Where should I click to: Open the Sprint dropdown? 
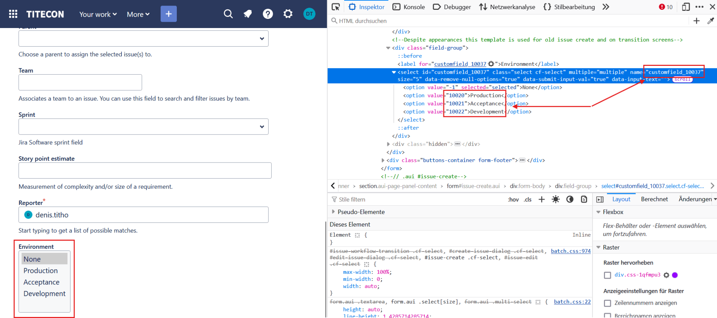point(144,127)
